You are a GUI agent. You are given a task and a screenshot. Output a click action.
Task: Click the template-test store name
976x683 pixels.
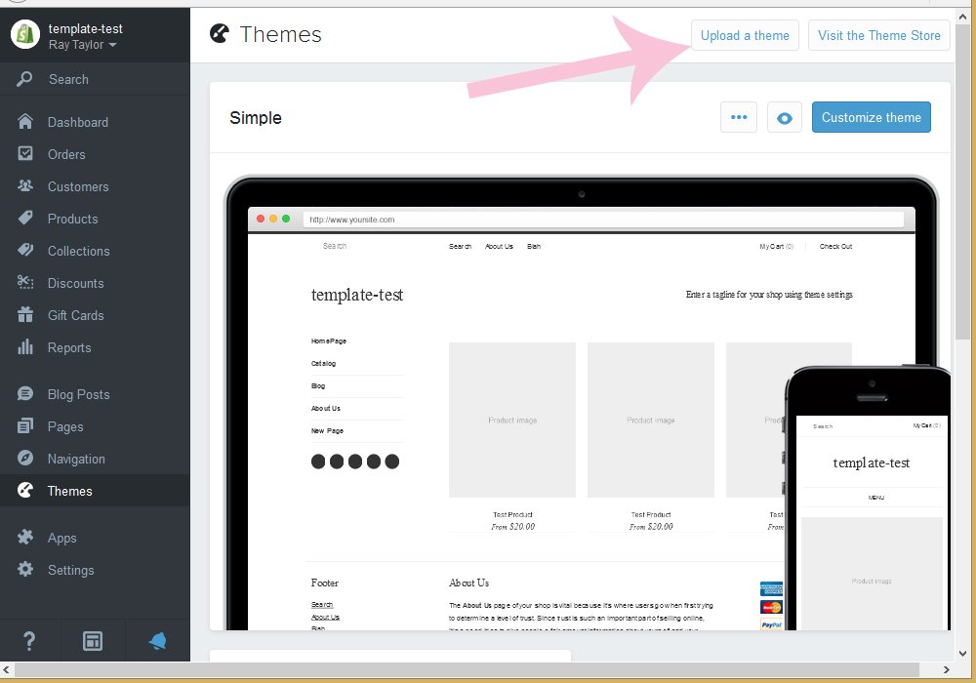[85, 28]
